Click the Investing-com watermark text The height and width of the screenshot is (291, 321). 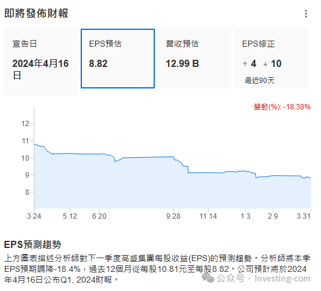[x=283, y=278]
